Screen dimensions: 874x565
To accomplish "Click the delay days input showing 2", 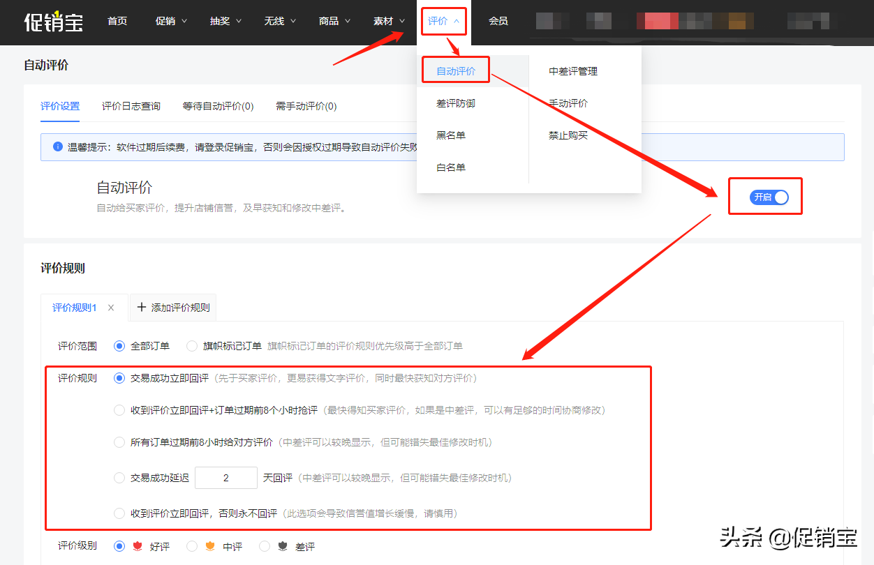I will (x=225, y=477).
